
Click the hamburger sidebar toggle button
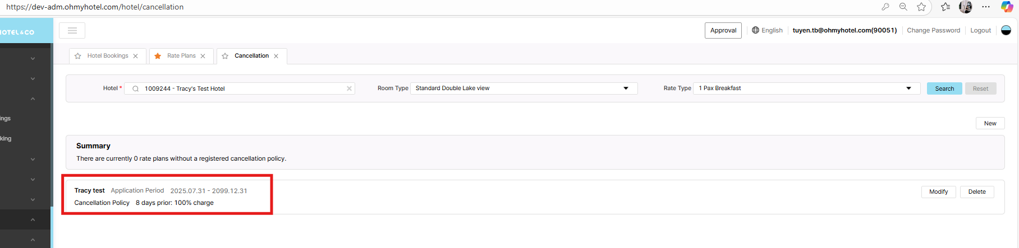(72, 30)
